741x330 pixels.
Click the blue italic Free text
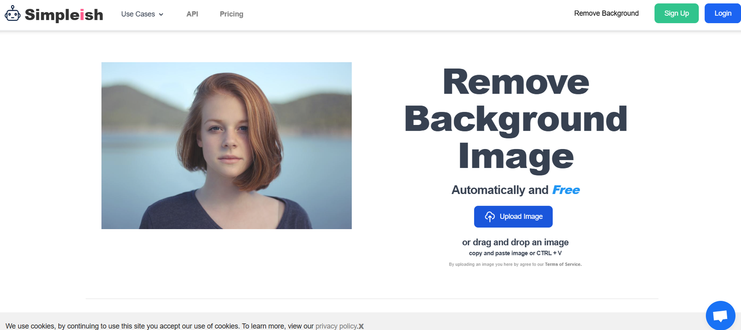pyautogui.click(x=566, y=190)
